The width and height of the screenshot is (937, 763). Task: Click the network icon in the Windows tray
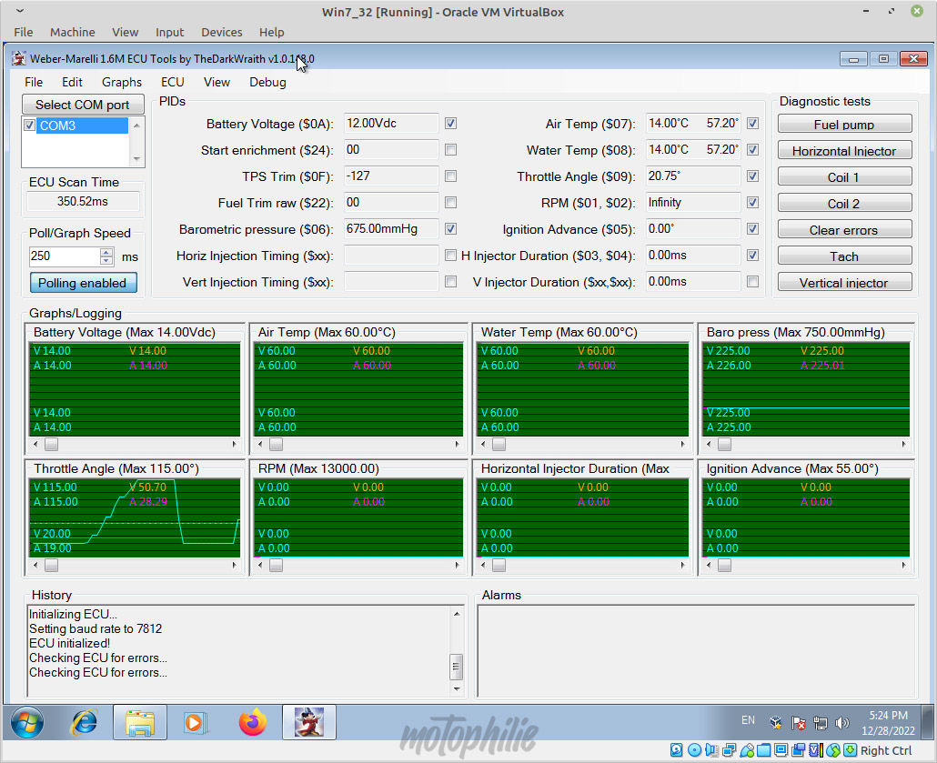821,722
